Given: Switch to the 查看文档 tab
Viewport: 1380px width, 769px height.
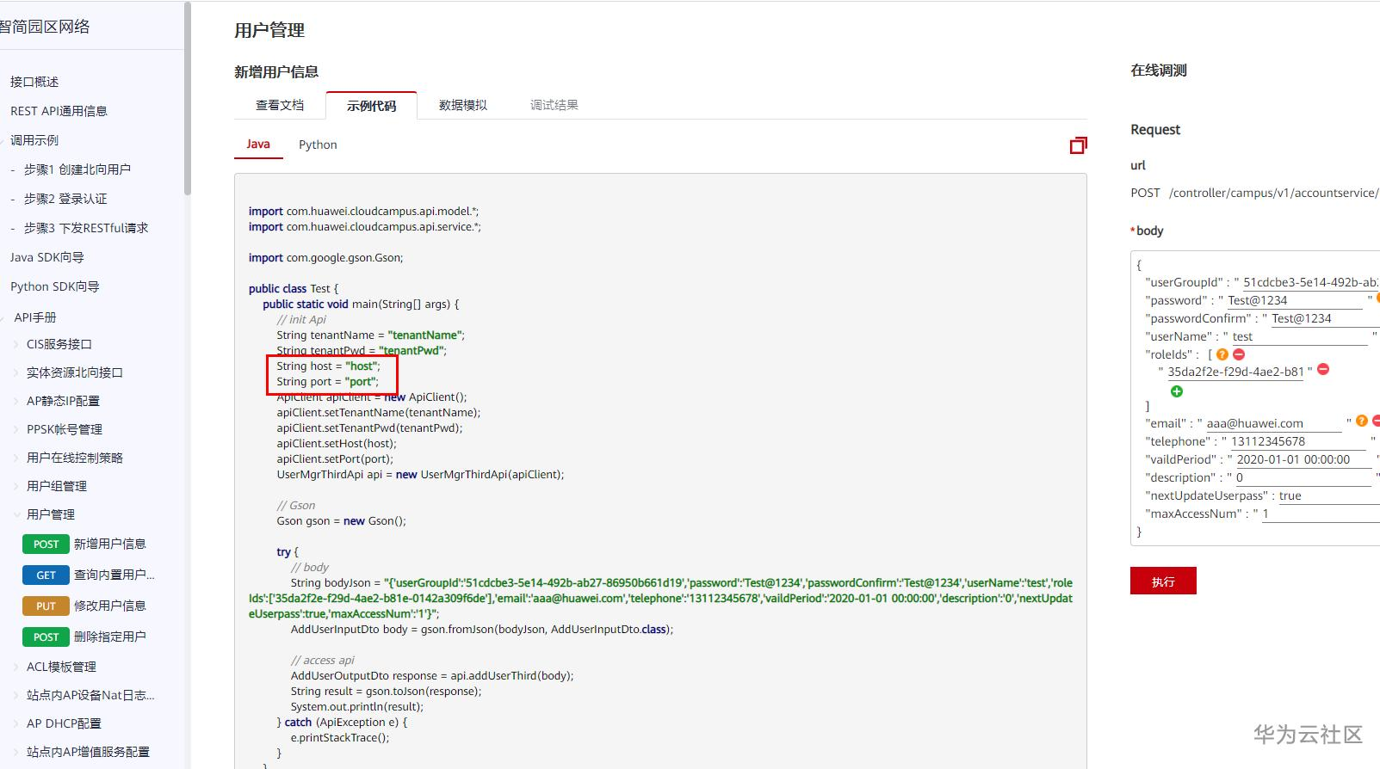Looking at the screenshot, I should pos(280,105).
